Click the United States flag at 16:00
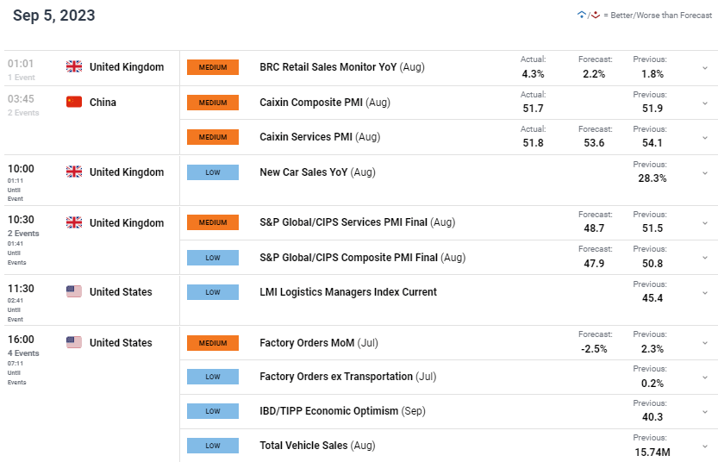Image resolution: width=718 pixels, height=462 pixels. tap(73, 342)
